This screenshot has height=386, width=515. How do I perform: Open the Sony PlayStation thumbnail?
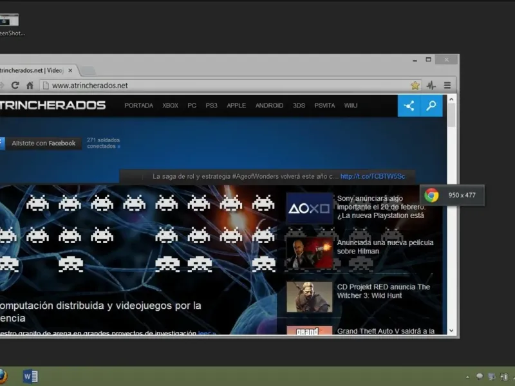310,208
